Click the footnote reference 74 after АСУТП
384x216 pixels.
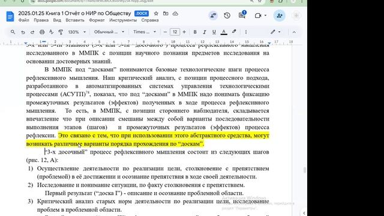[88, 92]
